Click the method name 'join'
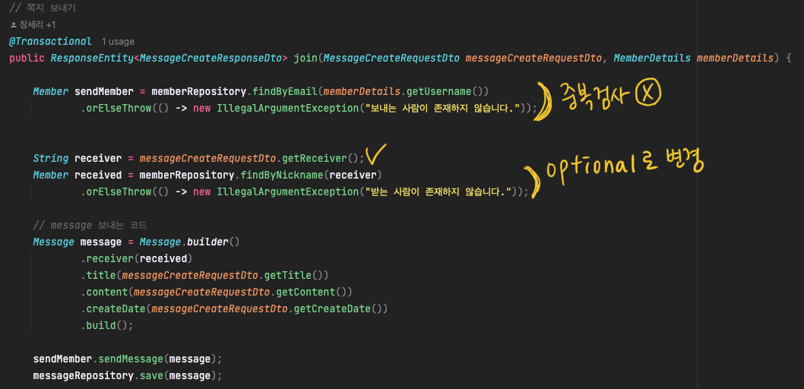The height and width of the screenshot is (389, 804). (x=305, y=58)
